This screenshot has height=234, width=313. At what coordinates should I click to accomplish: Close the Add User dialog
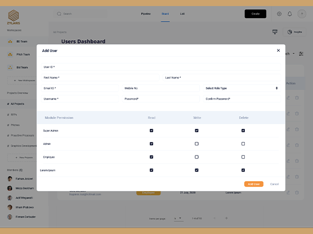278,50
